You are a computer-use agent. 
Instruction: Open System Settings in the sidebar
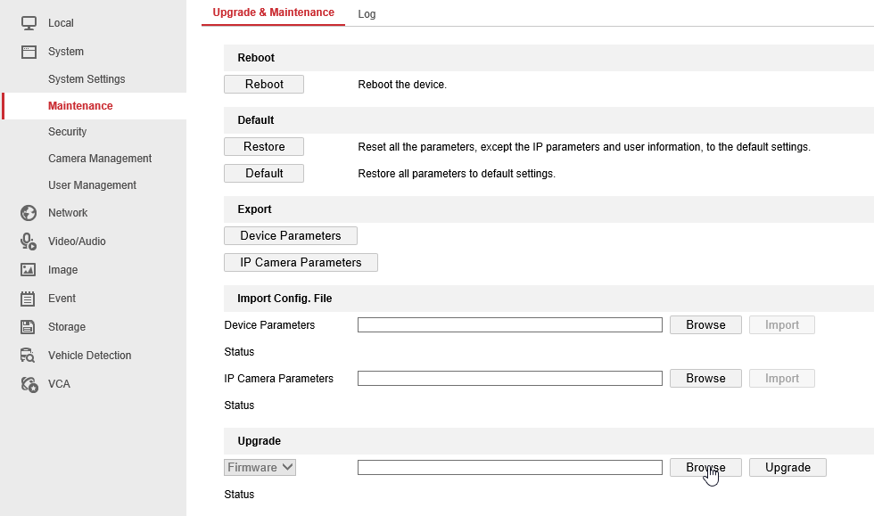[87, 79]
